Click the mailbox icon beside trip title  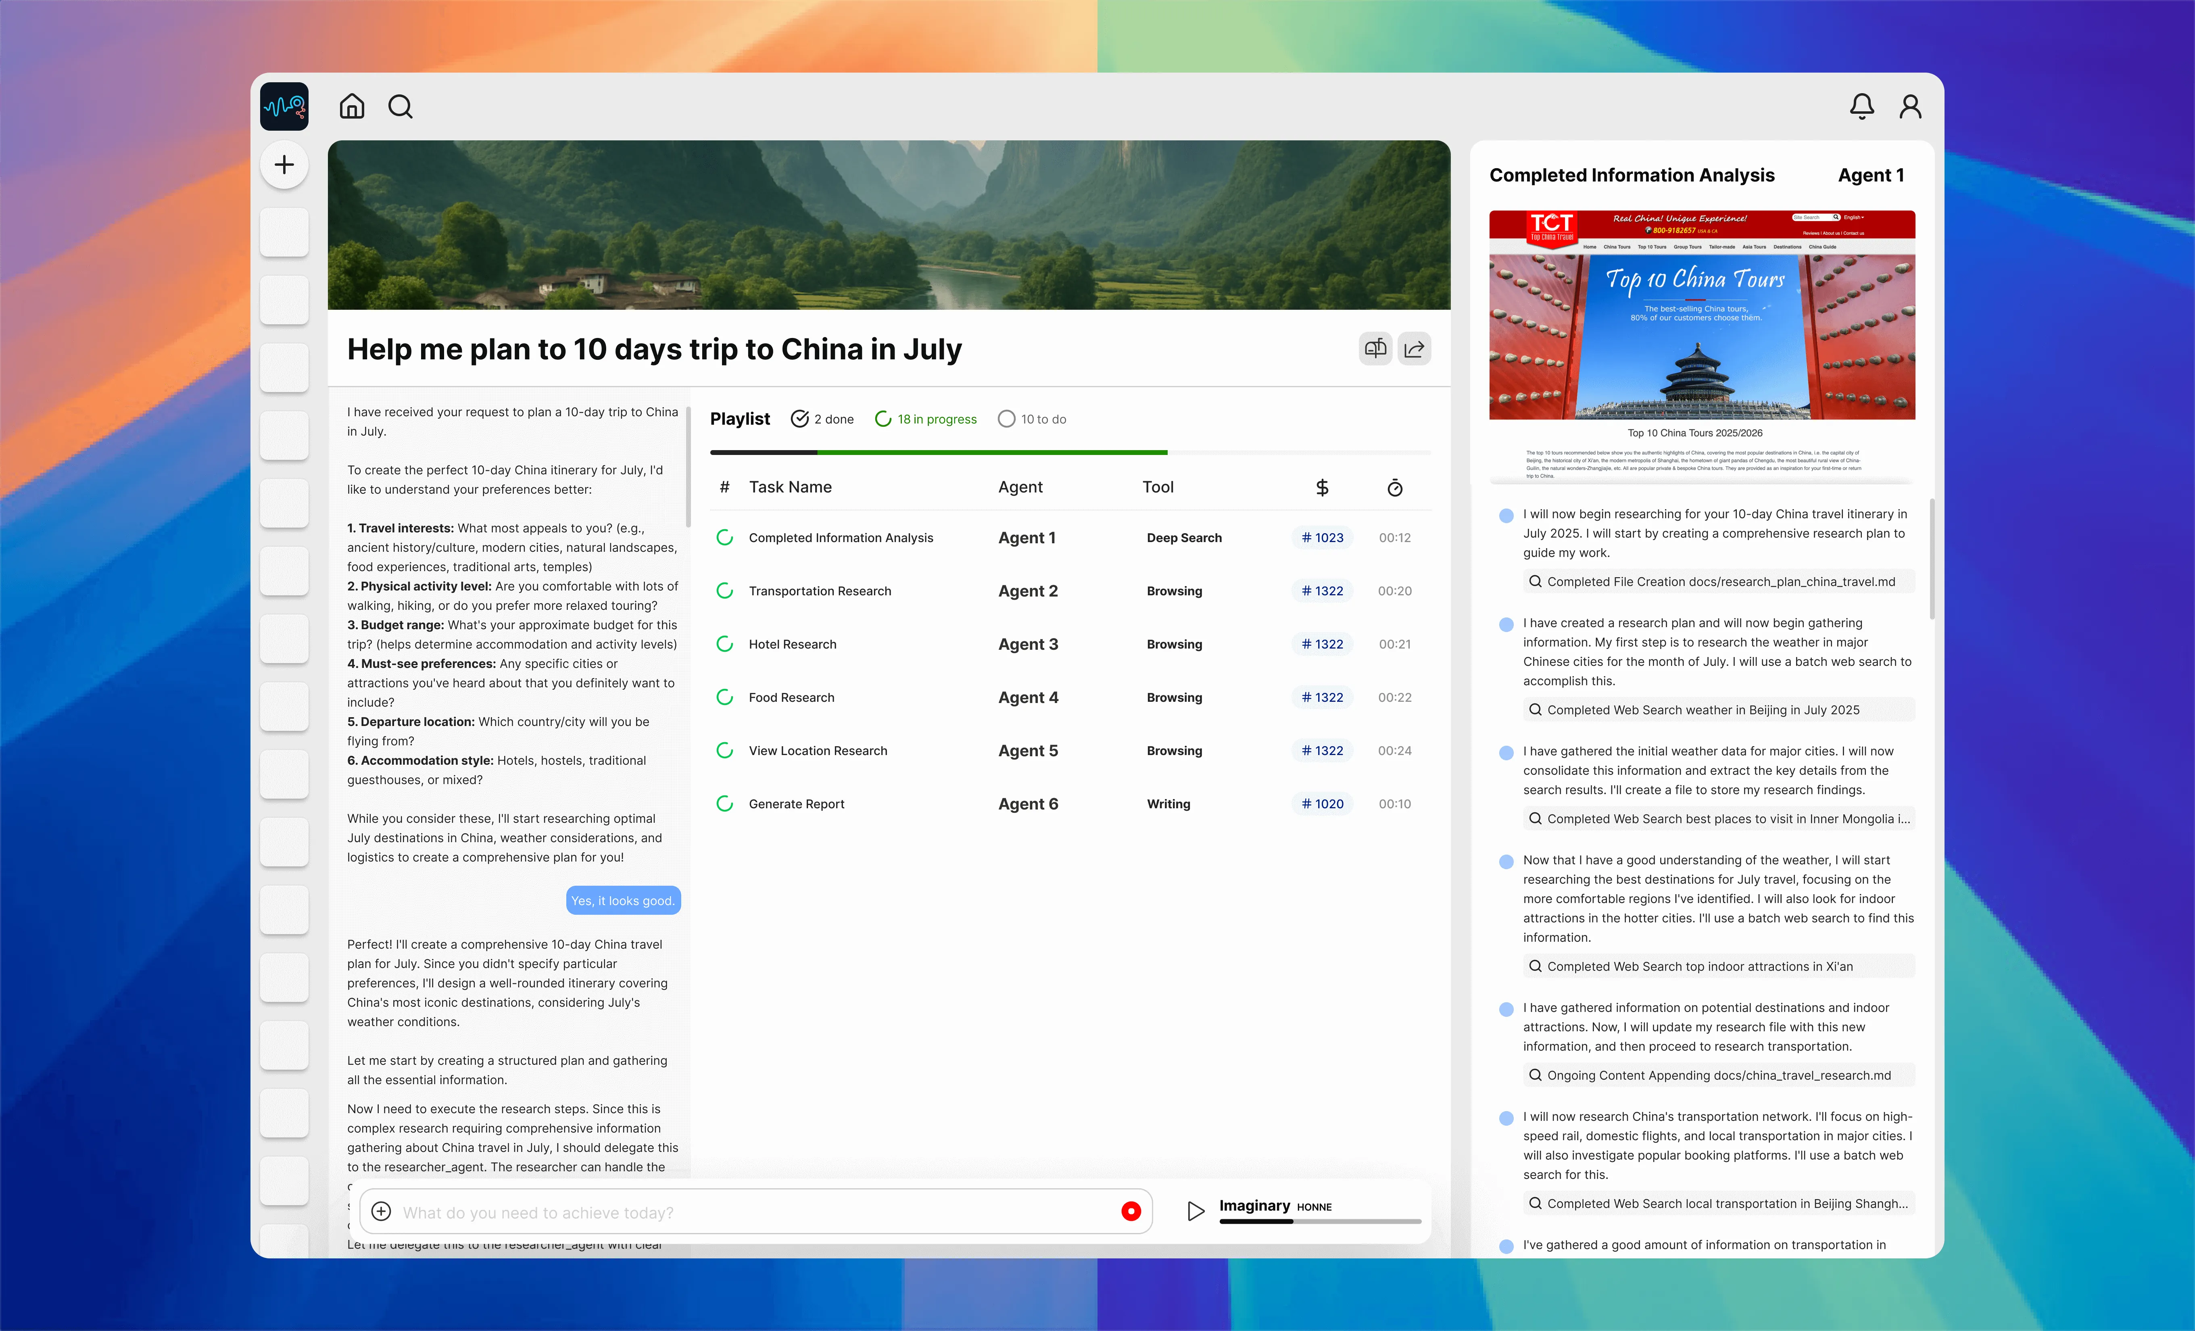(x=1375, y=349)
